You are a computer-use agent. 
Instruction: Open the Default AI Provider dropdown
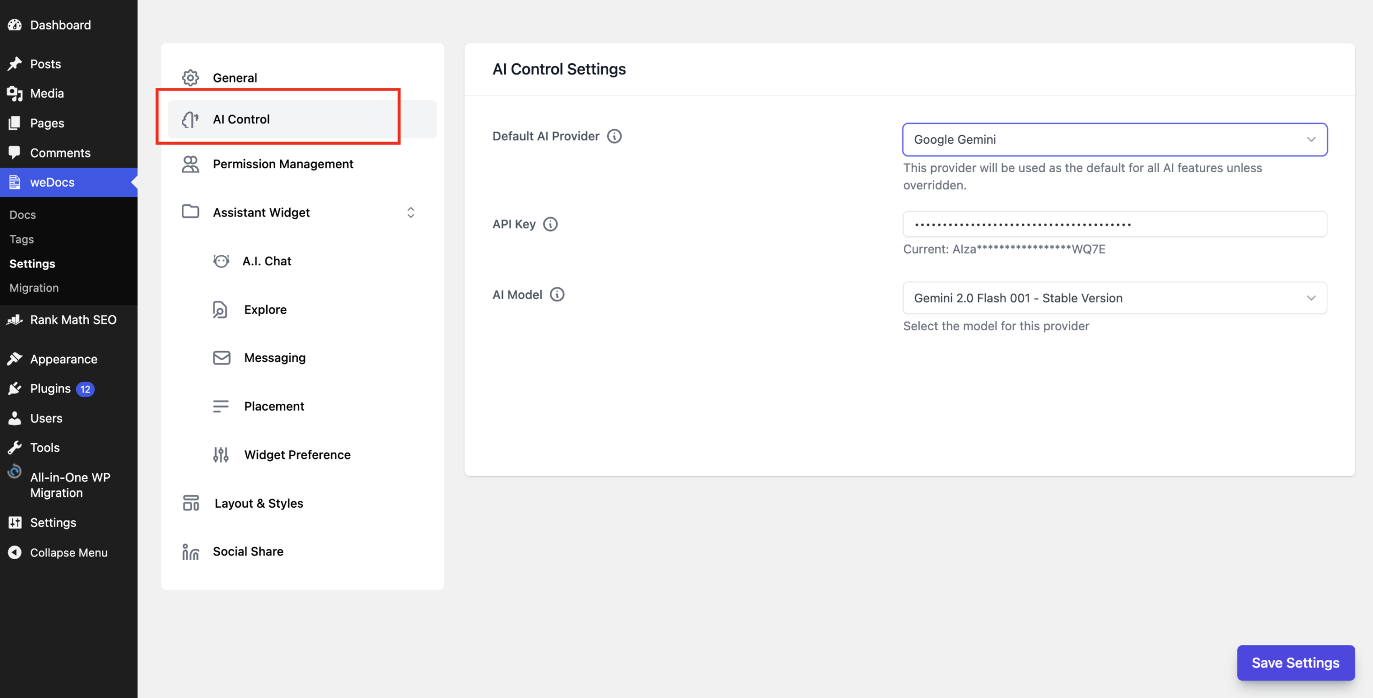[1114, 139]
